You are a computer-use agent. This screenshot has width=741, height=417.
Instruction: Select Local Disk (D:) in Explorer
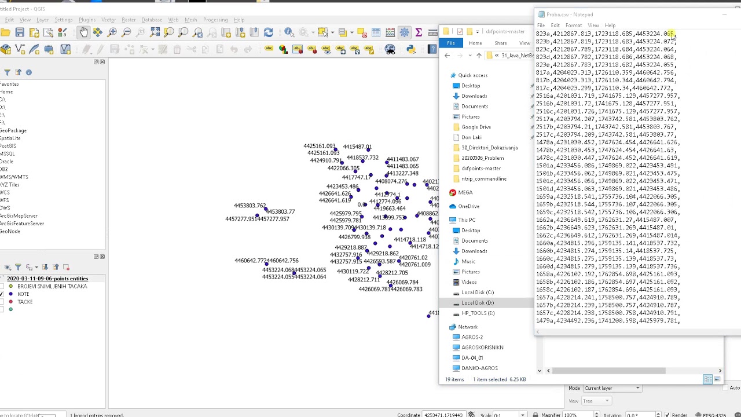coord(478,303)
